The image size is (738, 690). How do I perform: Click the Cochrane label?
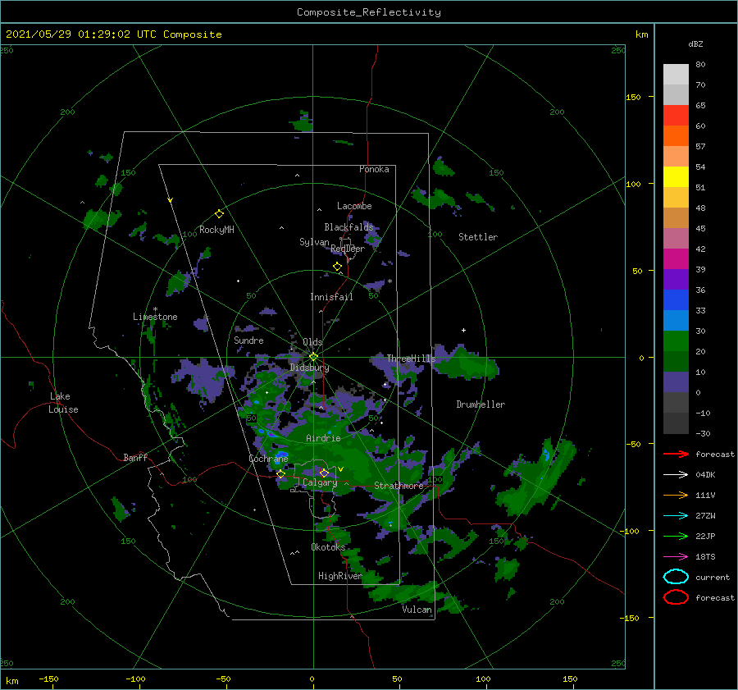pos(268,459)
